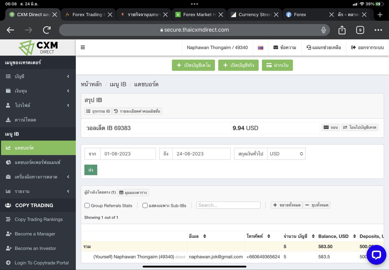Click หน้าหลัก breadcrumb link
The image size is (389, 270).
pos(91,84)
